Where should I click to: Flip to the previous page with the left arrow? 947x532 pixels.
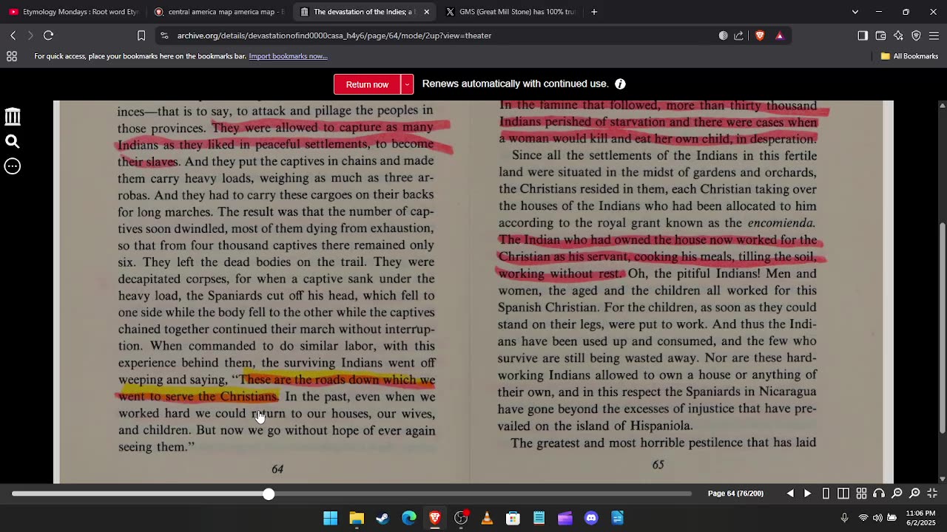coord(790,494)
